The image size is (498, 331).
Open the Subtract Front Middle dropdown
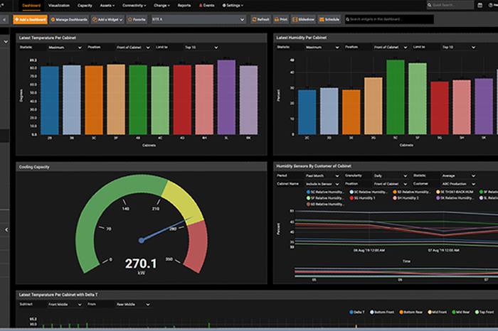65,305
